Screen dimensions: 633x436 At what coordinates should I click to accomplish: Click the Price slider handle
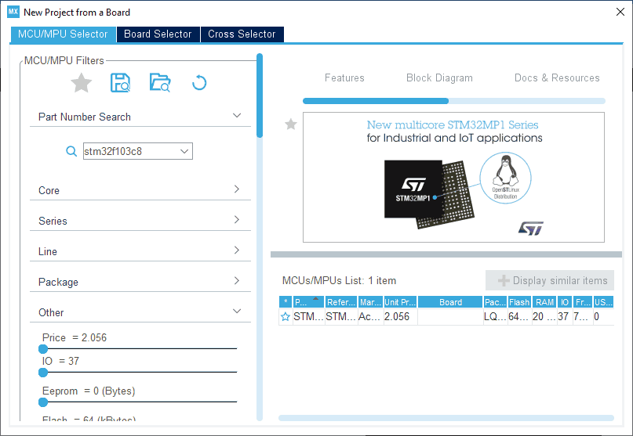pos(43,348)
